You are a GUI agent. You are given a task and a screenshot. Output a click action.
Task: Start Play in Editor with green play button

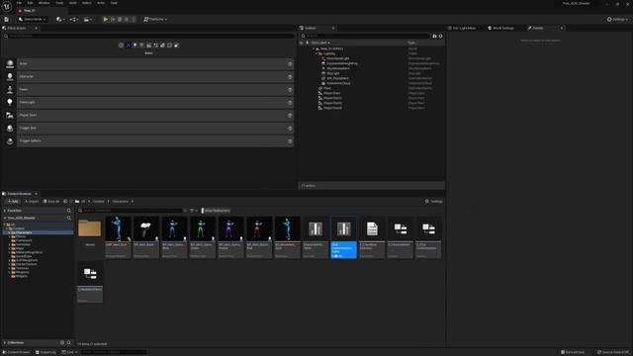coord(106,20)
